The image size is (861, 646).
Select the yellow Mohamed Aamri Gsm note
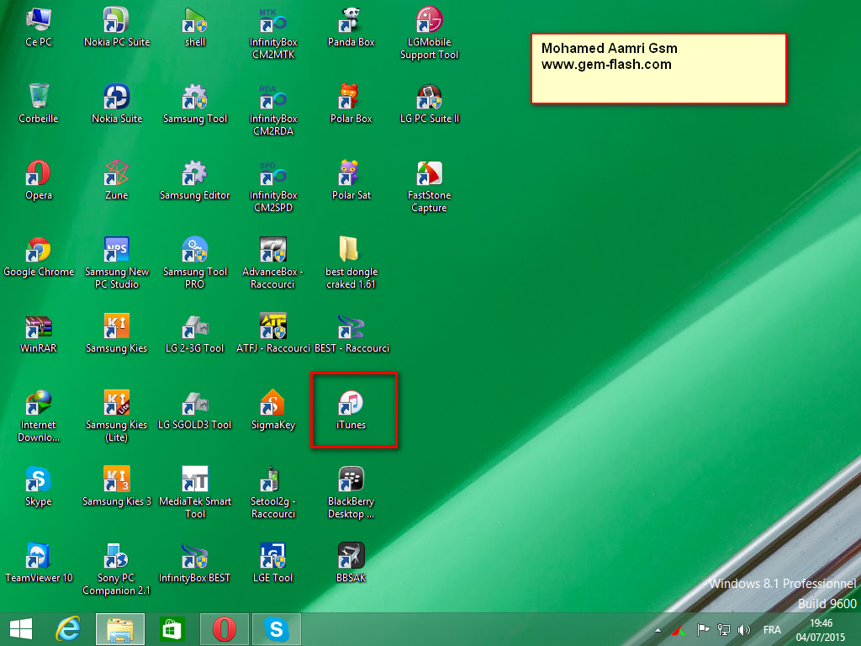658,69
